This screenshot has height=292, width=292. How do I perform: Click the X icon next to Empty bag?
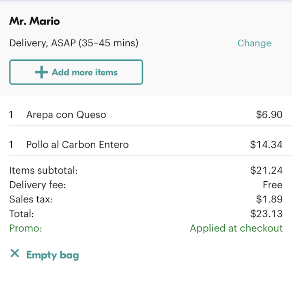click(15, 254)
